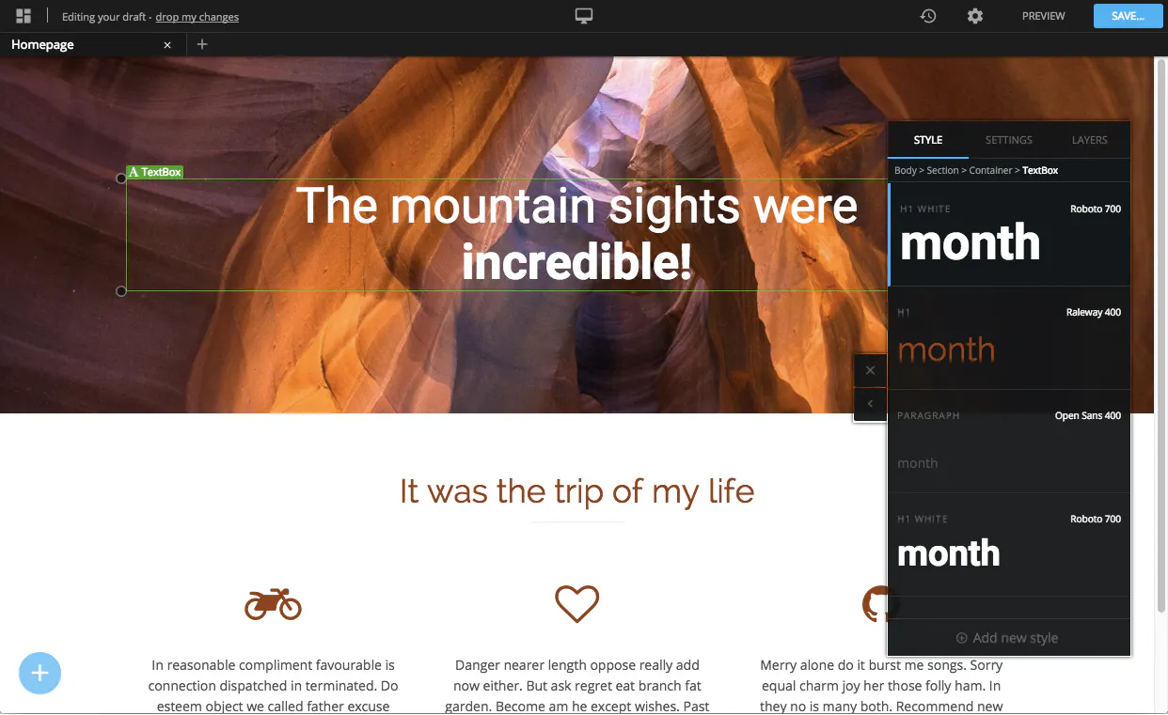Select the heart icon on page
The width and height of the screenshot is (1168, 715).
[576, 603]
